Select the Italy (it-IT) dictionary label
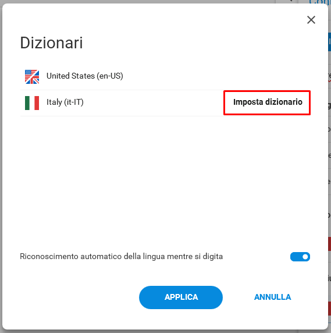This screenshot has height=333, width=331. (65, 102)
